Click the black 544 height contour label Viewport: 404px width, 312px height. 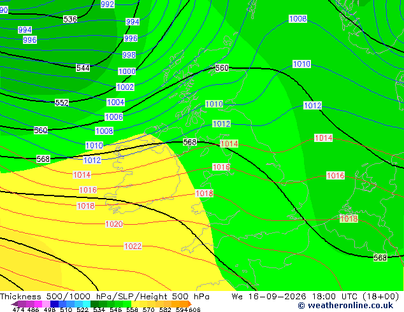coord(83,68)
